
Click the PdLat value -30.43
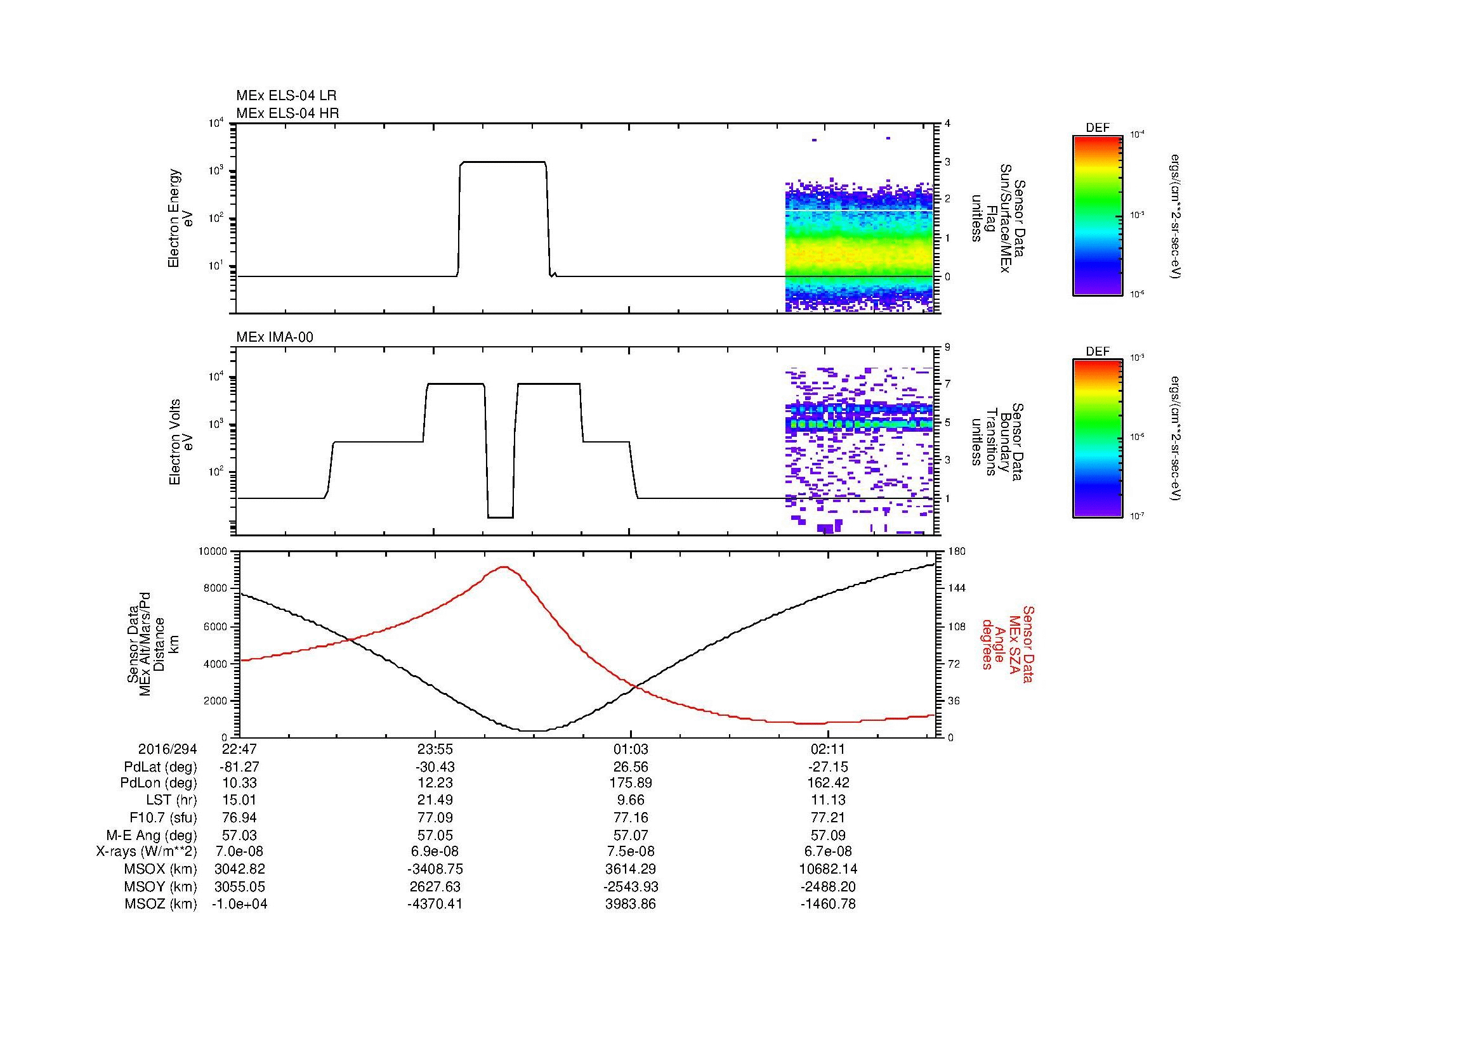(435, 767)
